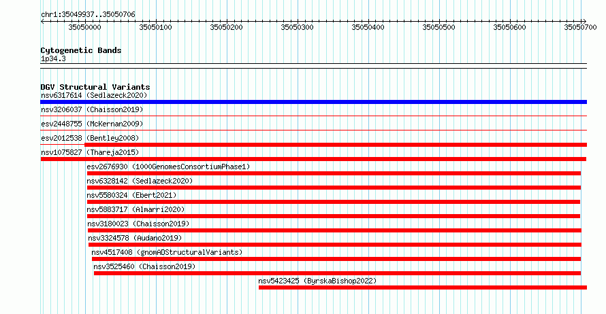606x314 pixels.
Task: Open variant nsv3525460 (Chaisson2019) label
Action: 144,266
